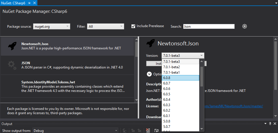Screen dimensions: 278x133
Task: Pick version 5.0.7
Action: click(180, 127)
